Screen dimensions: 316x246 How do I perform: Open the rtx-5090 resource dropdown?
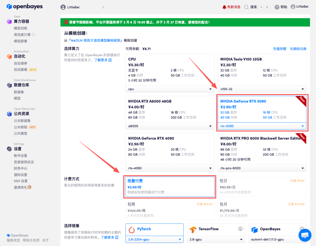tap(262, 126)
